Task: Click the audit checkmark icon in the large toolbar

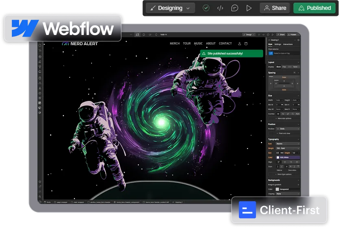Action: [206, 8]
